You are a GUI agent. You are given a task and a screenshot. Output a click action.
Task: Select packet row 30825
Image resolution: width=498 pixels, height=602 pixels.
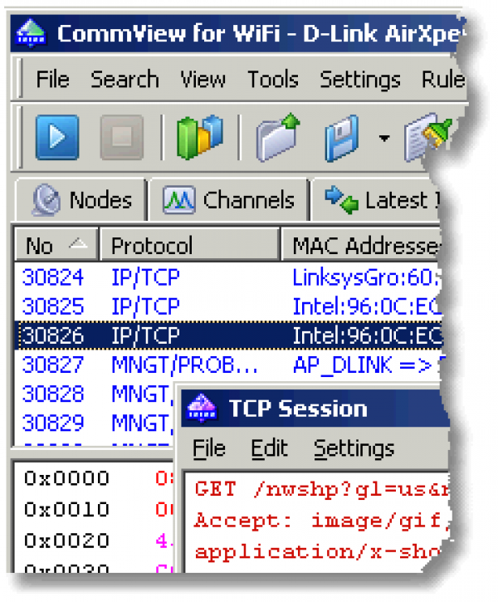click(228, 306)
